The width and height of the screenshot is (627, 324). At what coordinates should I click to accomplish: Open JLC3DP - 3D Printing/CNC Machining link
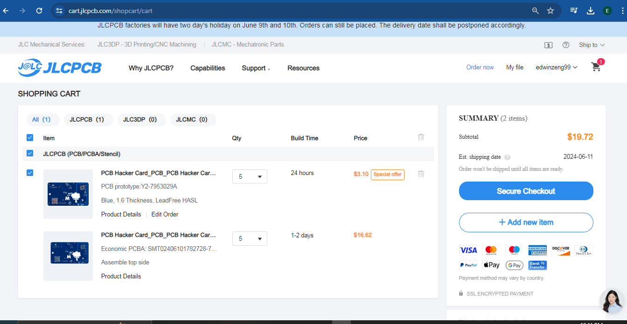tap(146, 45)
